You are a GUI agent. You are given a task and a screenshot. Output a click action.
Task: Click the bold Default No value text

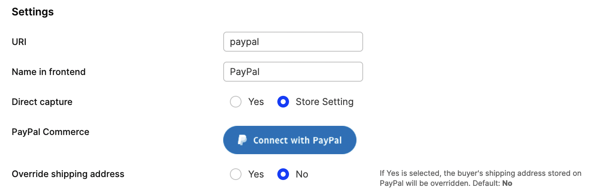pyautogui.click(x=507, y=183)
